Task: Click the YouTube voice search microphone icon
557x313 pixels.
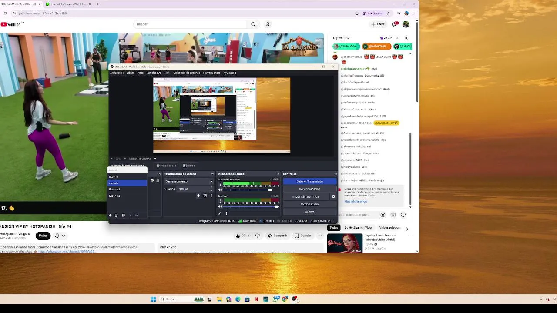Action: 268,24
